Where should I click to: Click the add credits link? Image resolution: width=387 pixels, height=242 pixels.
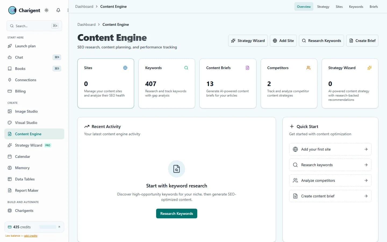pyautogui.click(x=31, y=236)
